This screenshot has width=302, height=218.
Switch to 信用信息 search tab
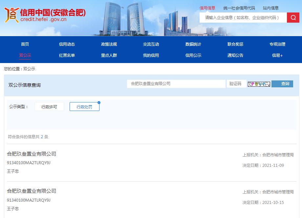pos(207,8)
